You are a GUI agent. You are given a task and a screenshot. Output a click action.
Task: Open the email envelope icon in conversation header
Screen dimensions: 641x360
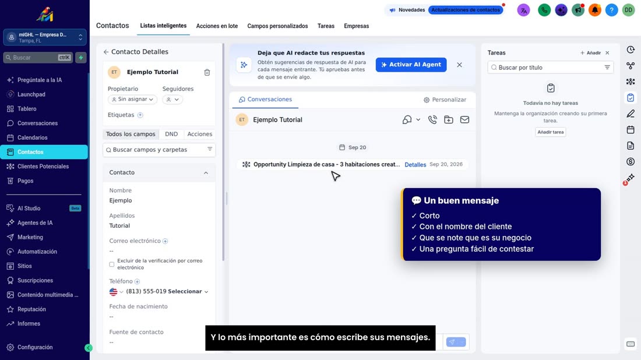coord(464,120)
